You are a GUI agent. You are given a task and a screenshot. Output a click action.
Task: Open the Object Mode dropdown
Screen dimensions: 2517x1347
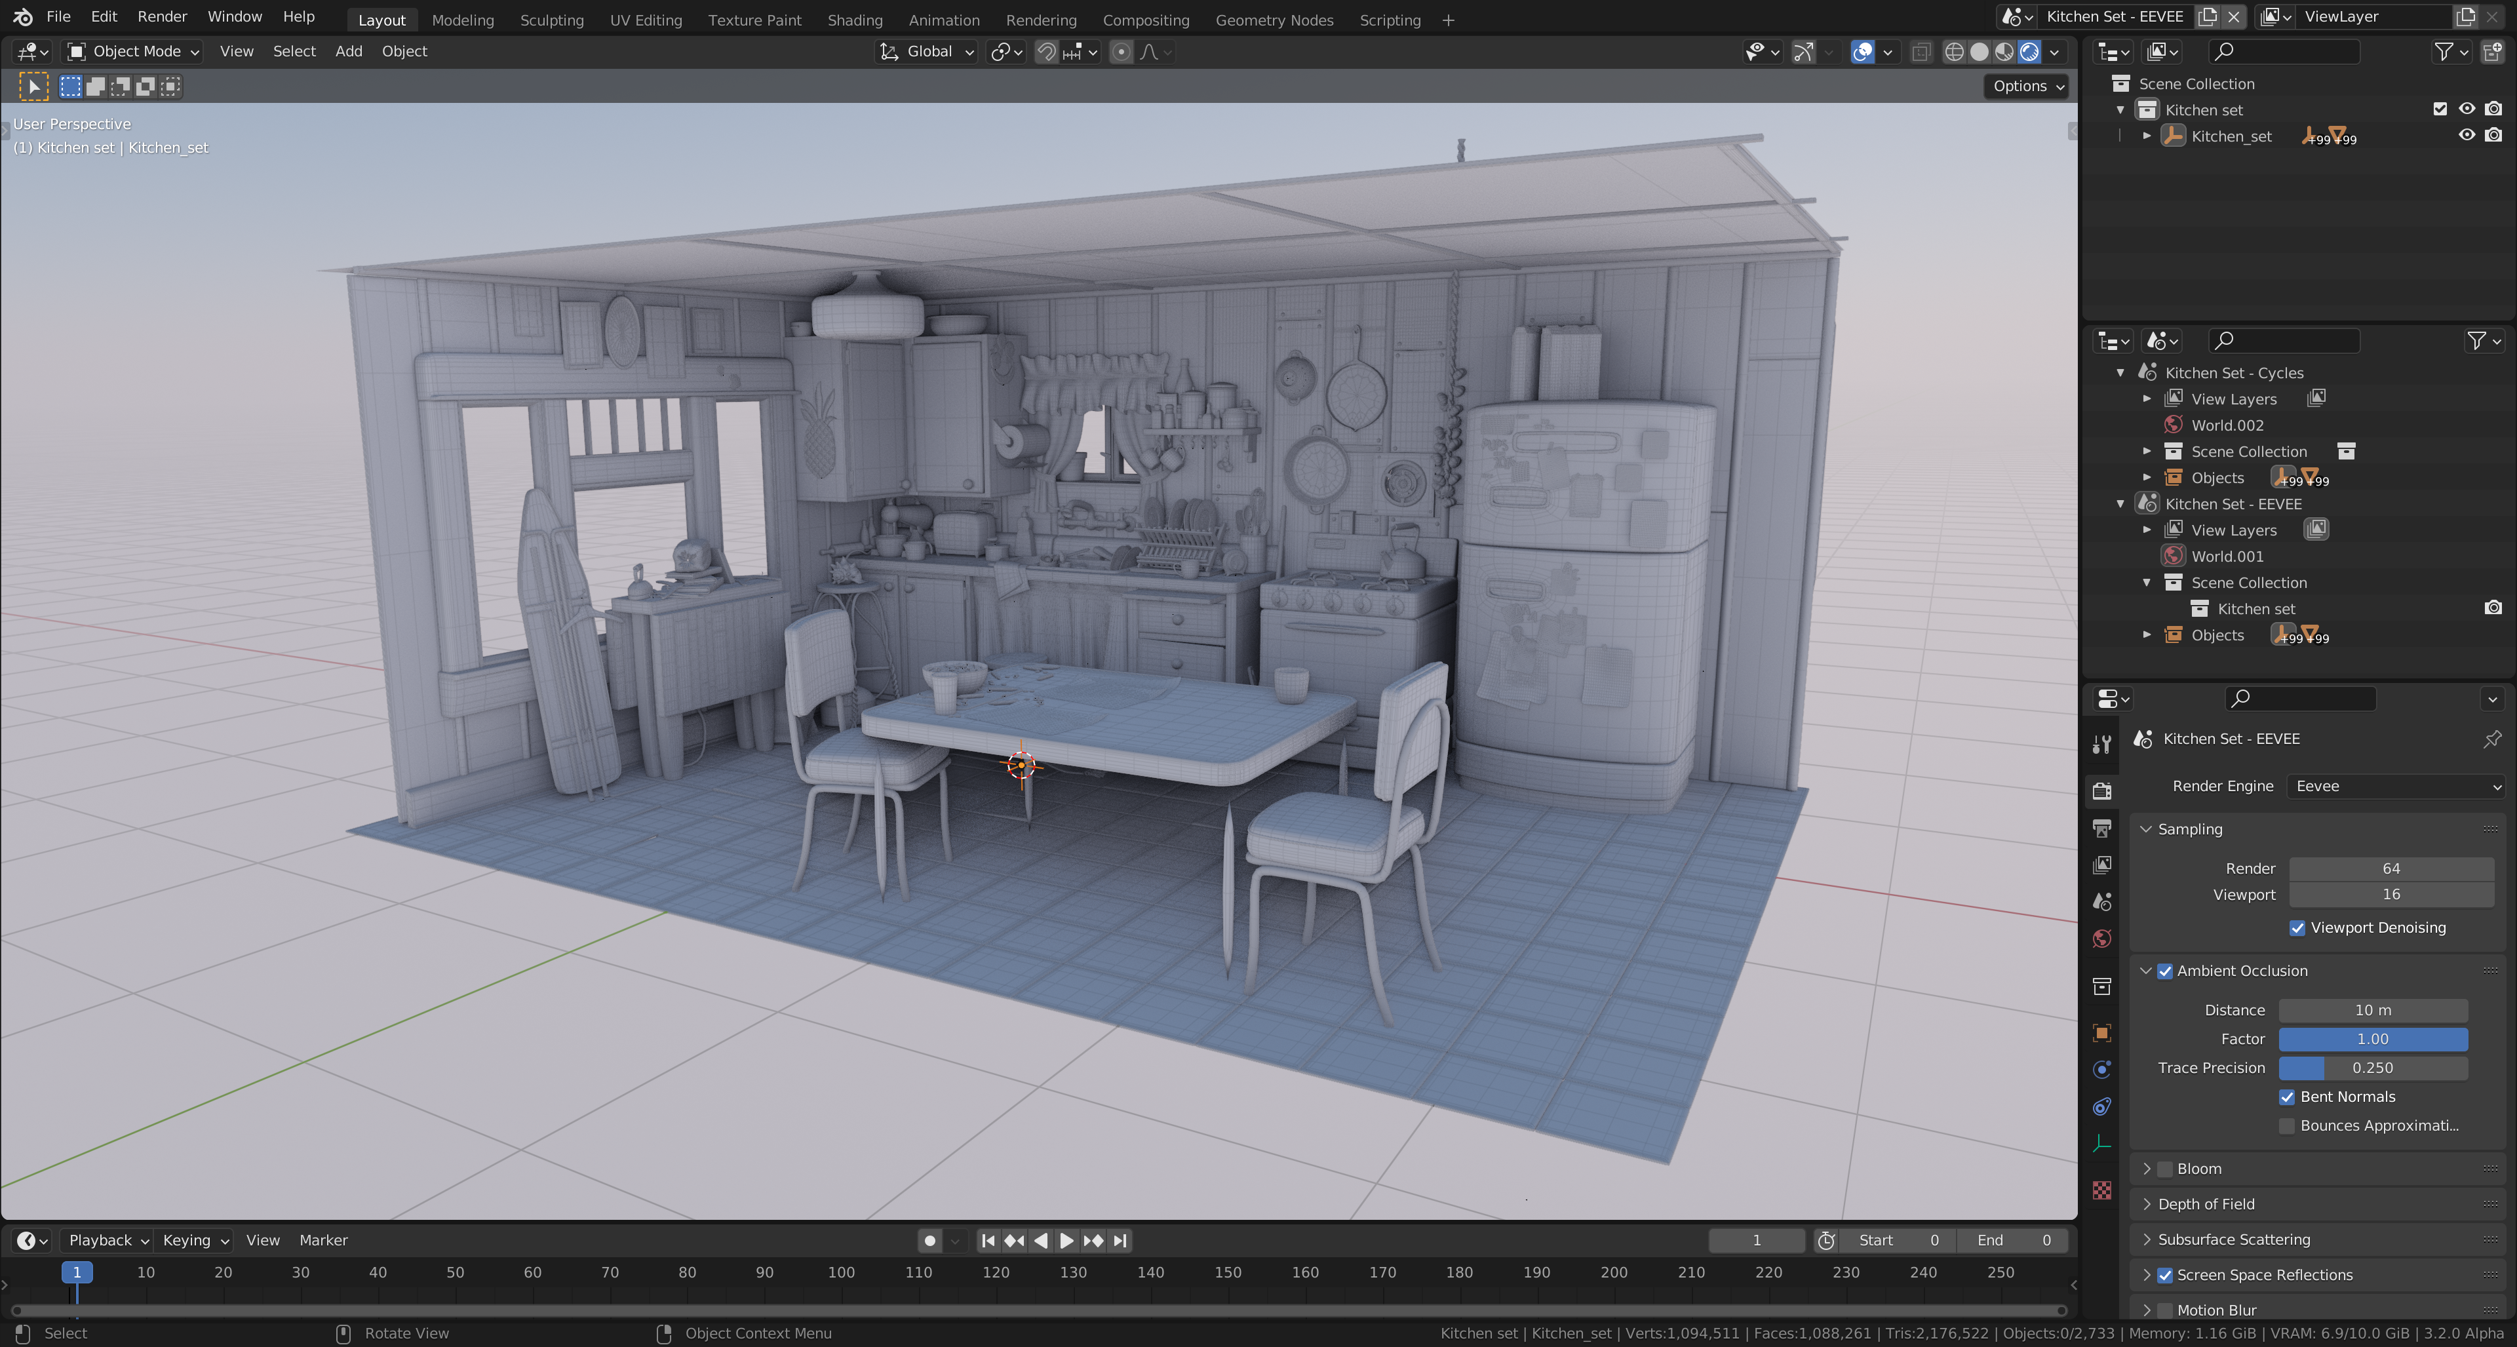pos(133,52)
